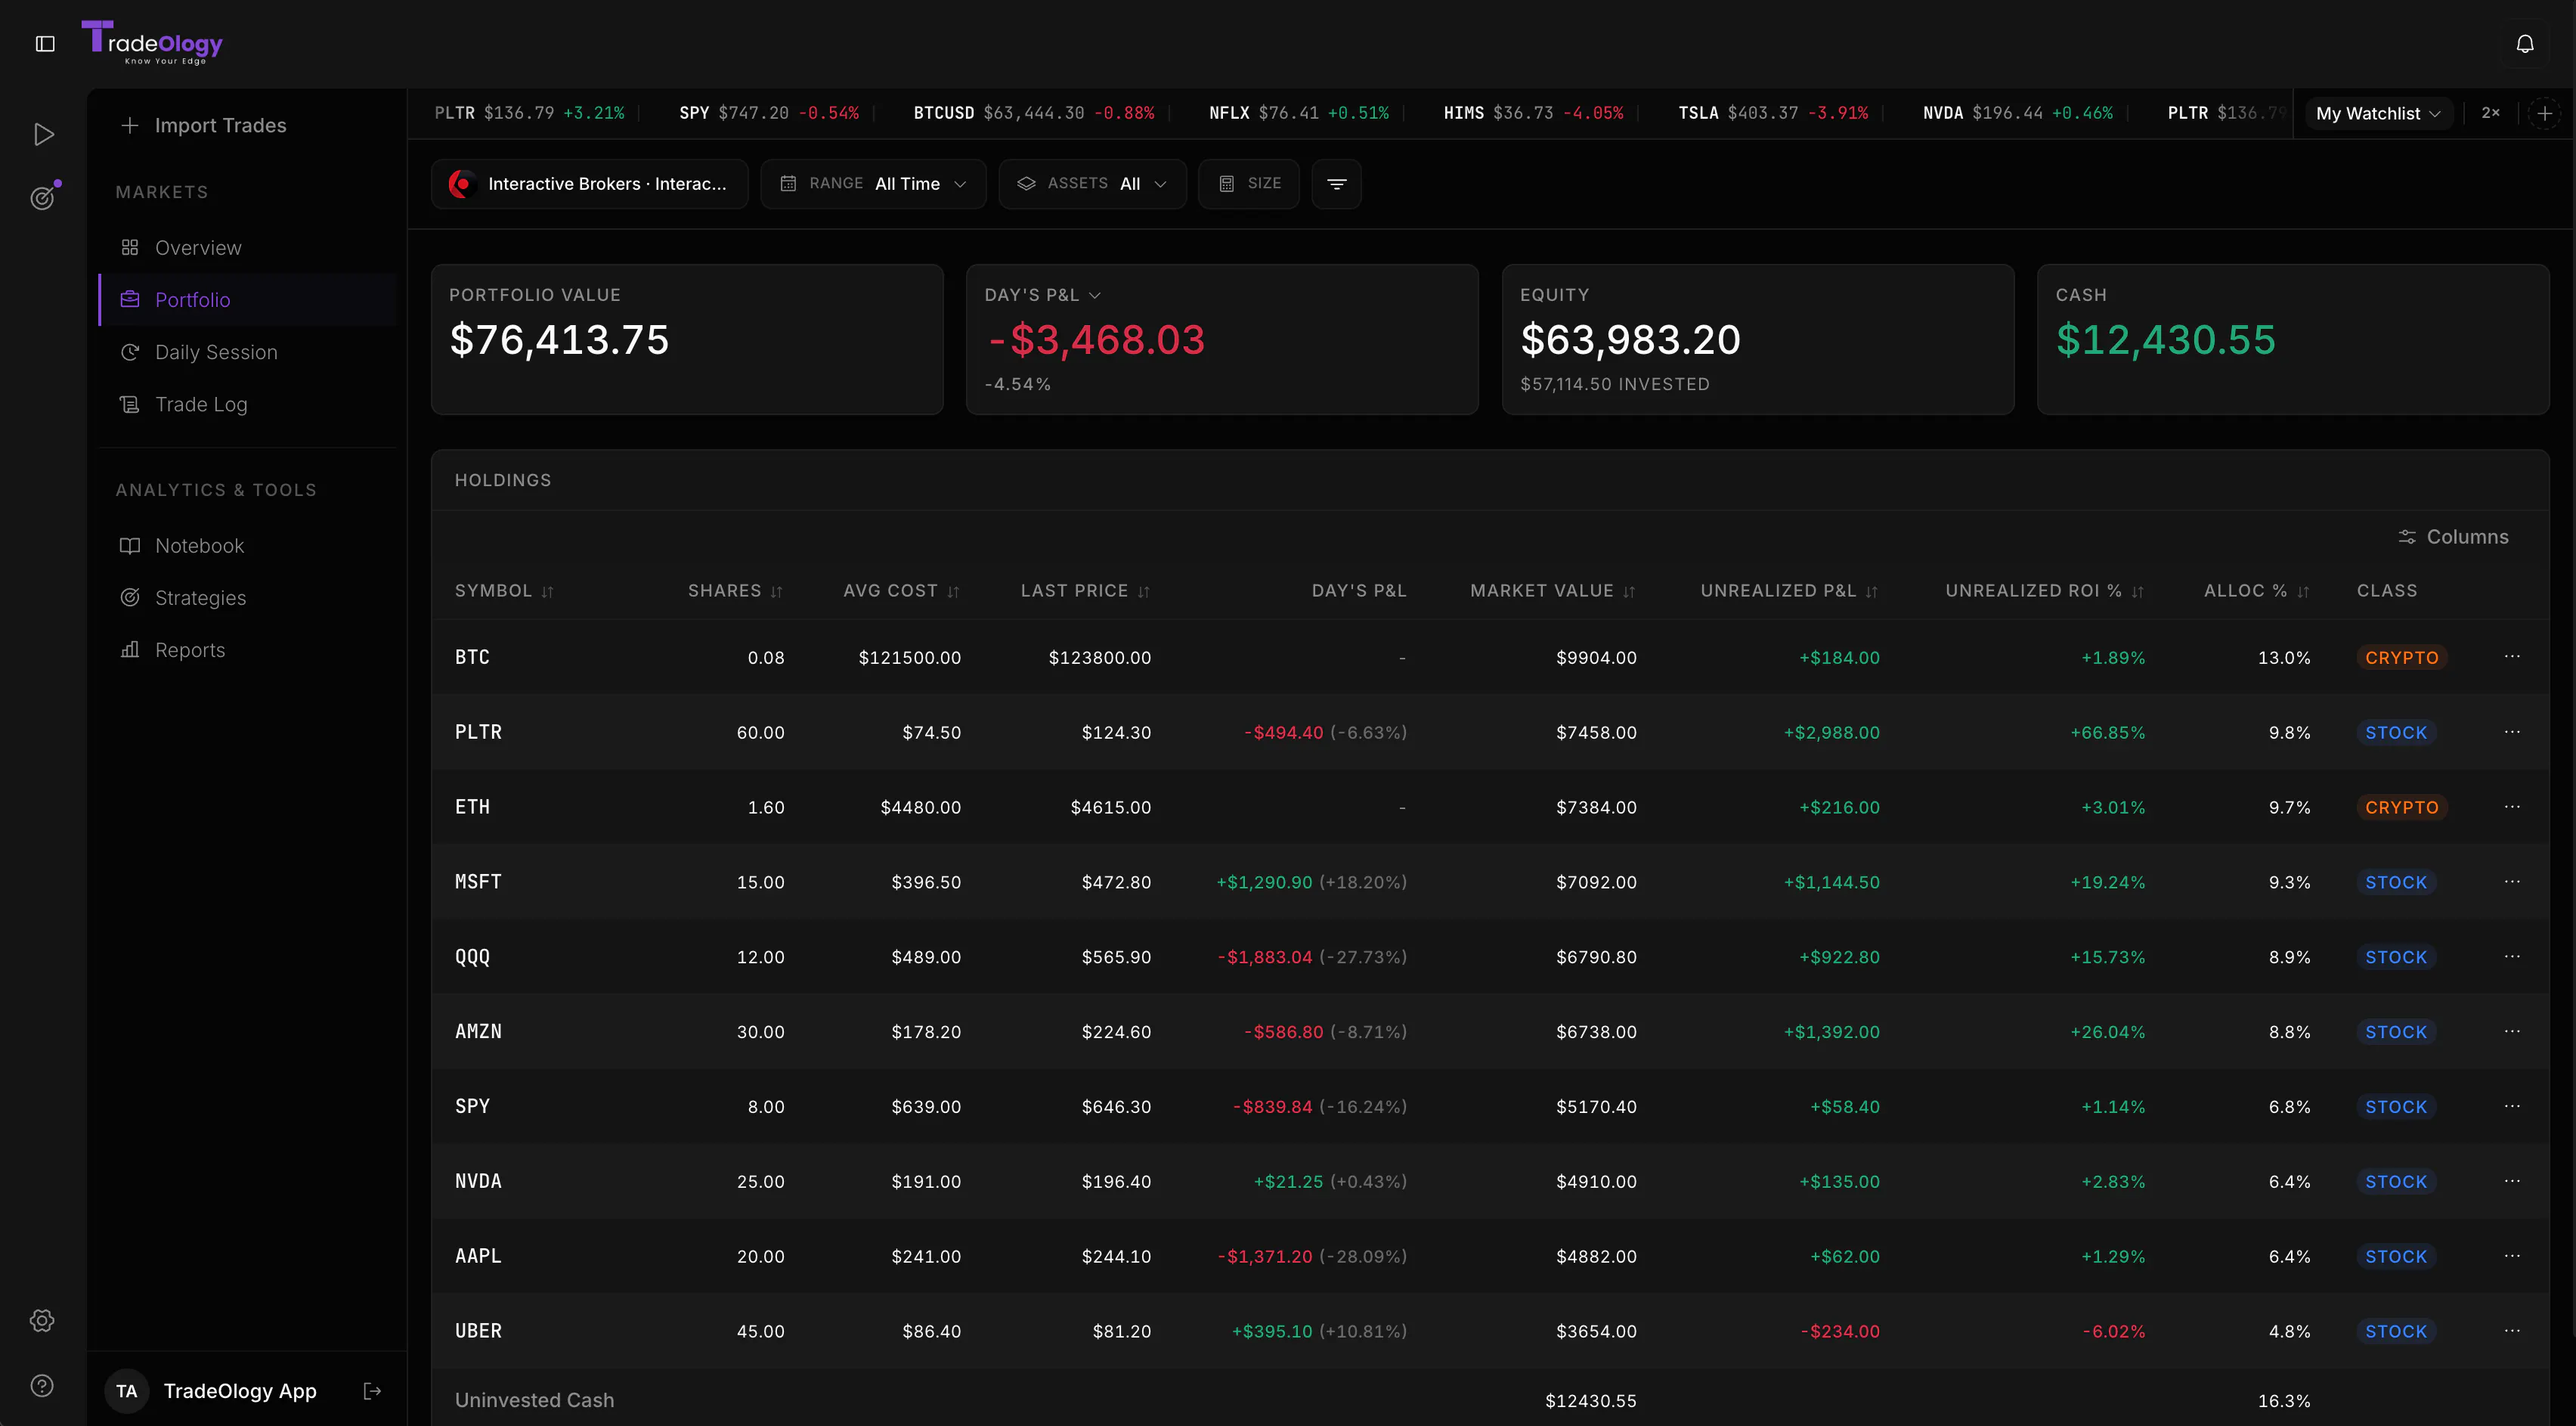2576x1426 pixels.
Task: Expand the Day's P&L metric dropdown
Action: (1042, 295)
